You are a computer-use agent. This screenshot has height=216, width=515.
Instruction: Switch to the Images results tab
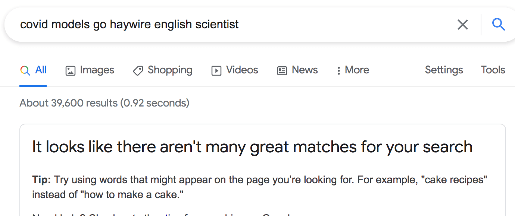point(97,70)
